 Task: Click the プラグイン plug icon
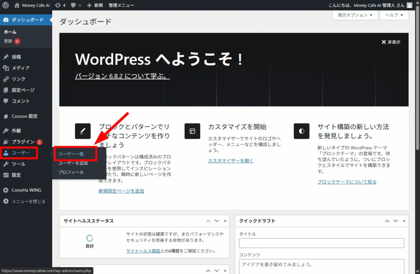[6, 142]
